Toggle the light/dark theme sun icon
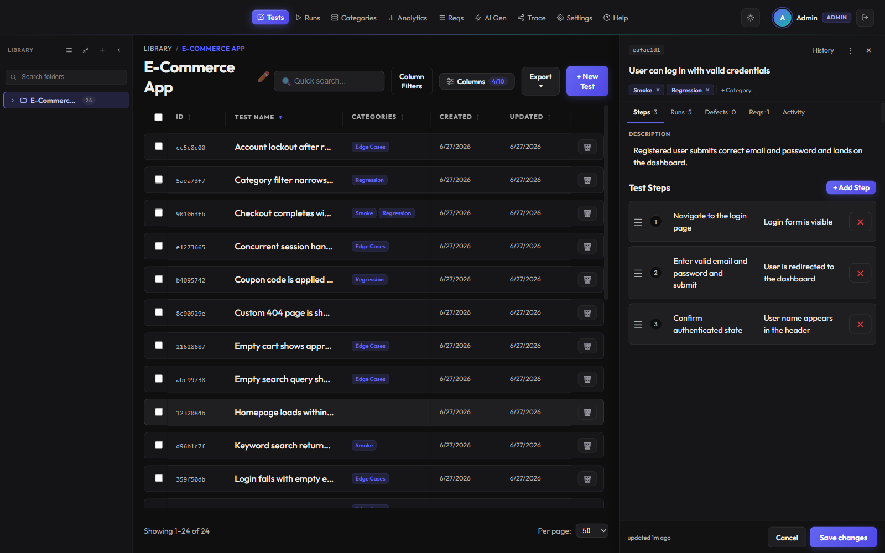 point(751,18)
